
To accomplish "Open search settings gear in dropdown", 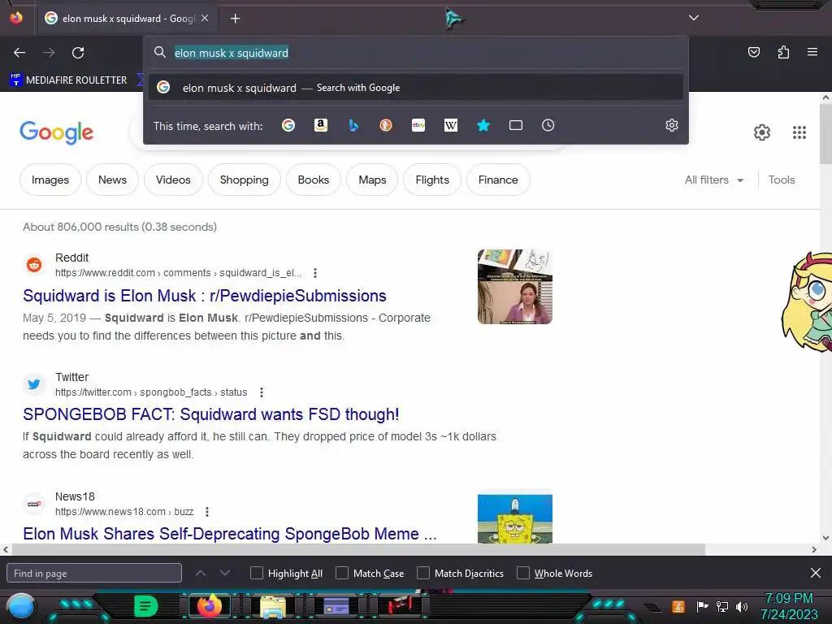I will [672, 125].
